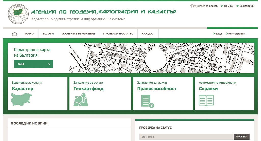Image resolution: width=261 pixels, height=141 pixels.
Task: Click the ВИЖ button for cadastral map
Action: tap(33, 64)
